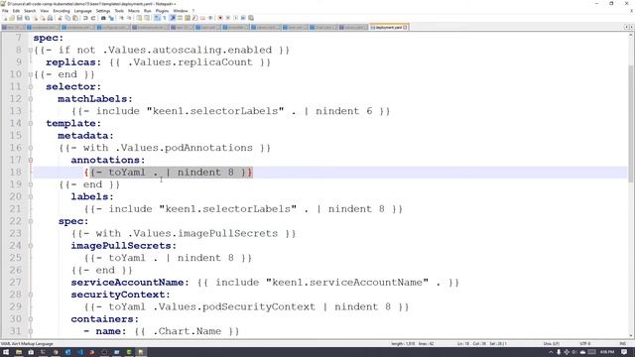Collapse the fold at line 8

31,51
